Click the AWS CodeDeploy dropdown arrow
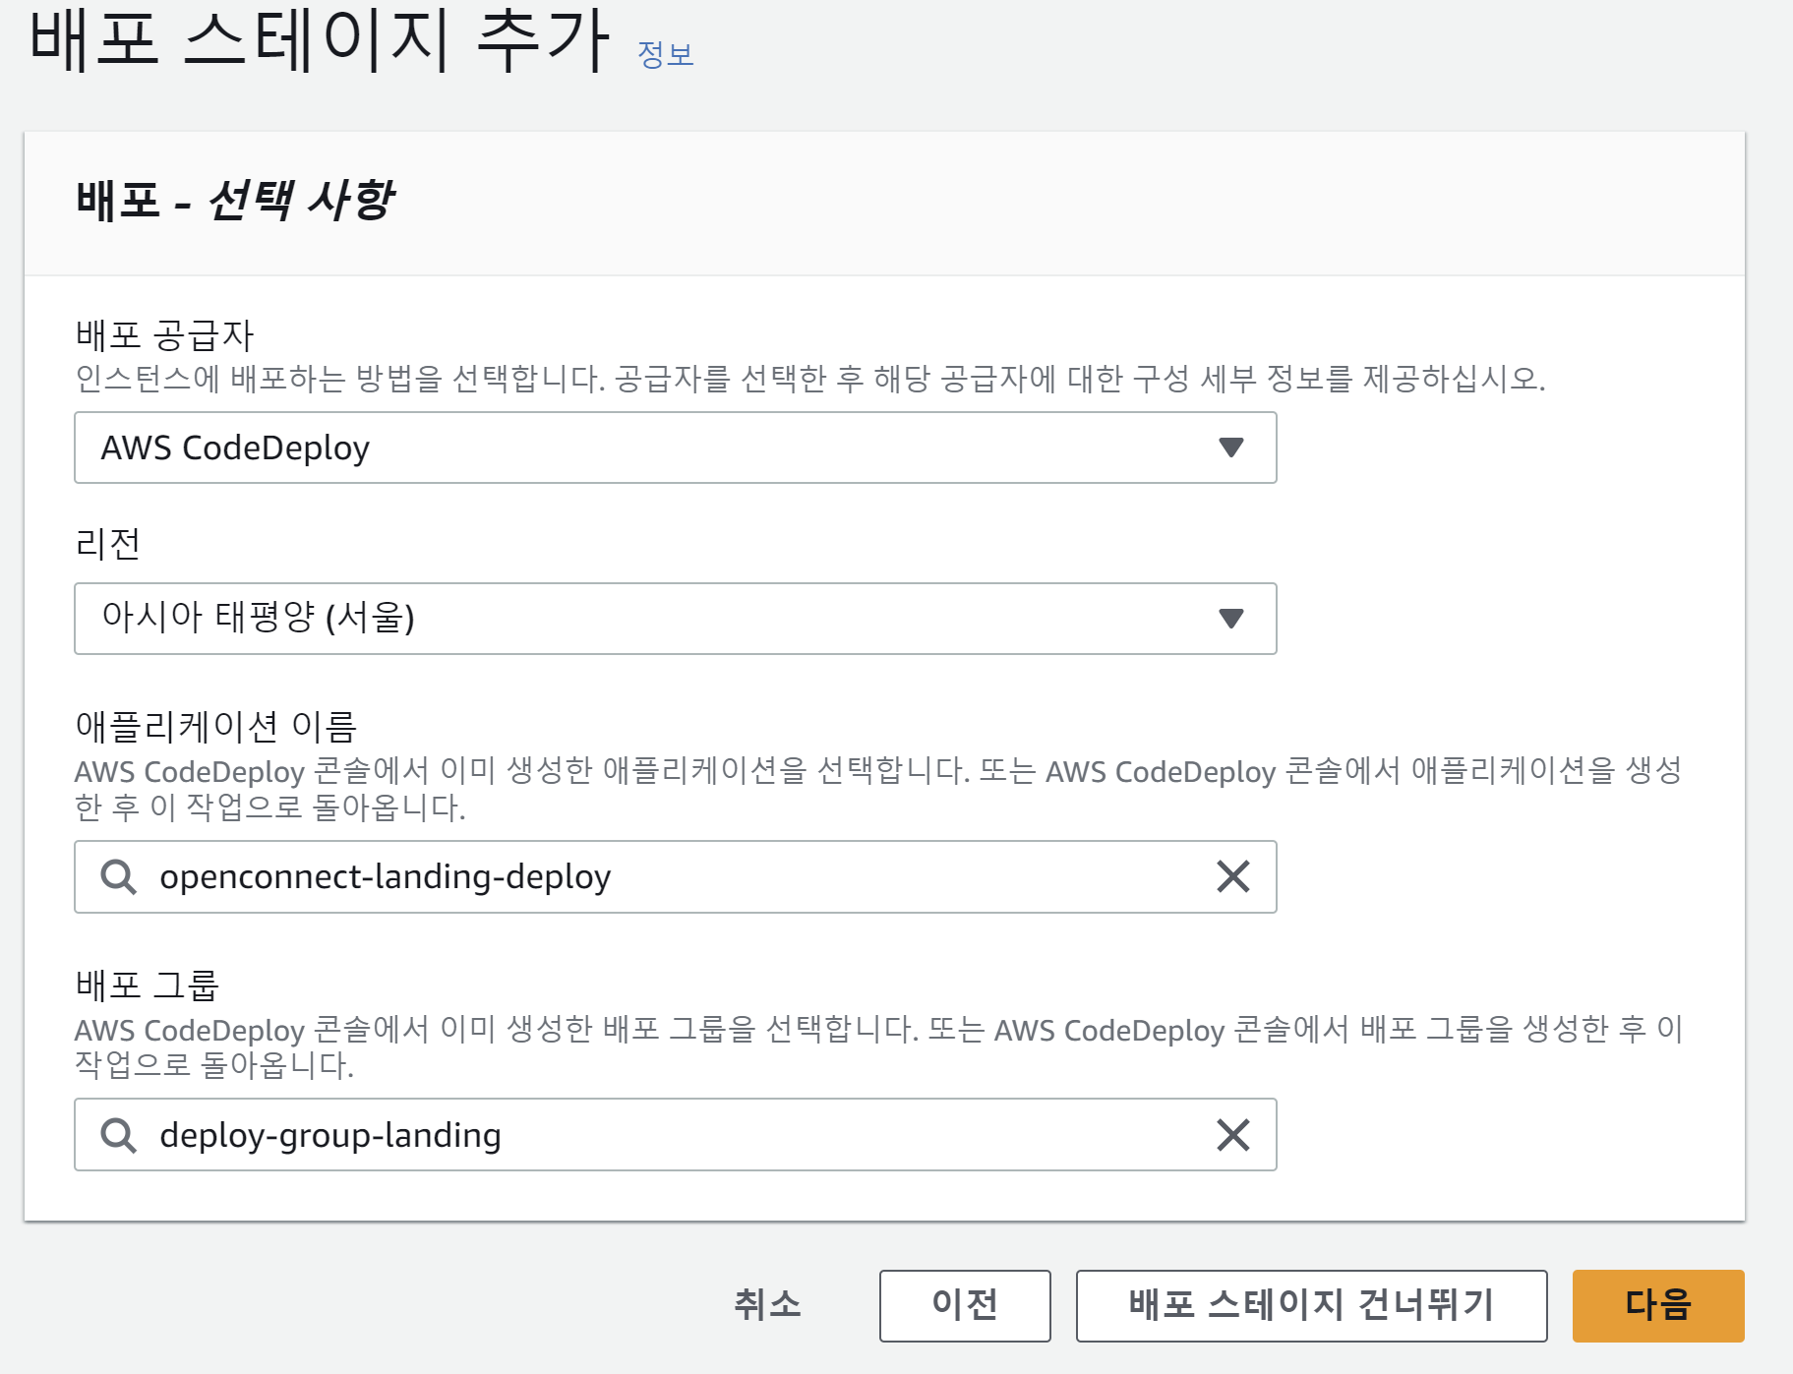 (1231, 448)
